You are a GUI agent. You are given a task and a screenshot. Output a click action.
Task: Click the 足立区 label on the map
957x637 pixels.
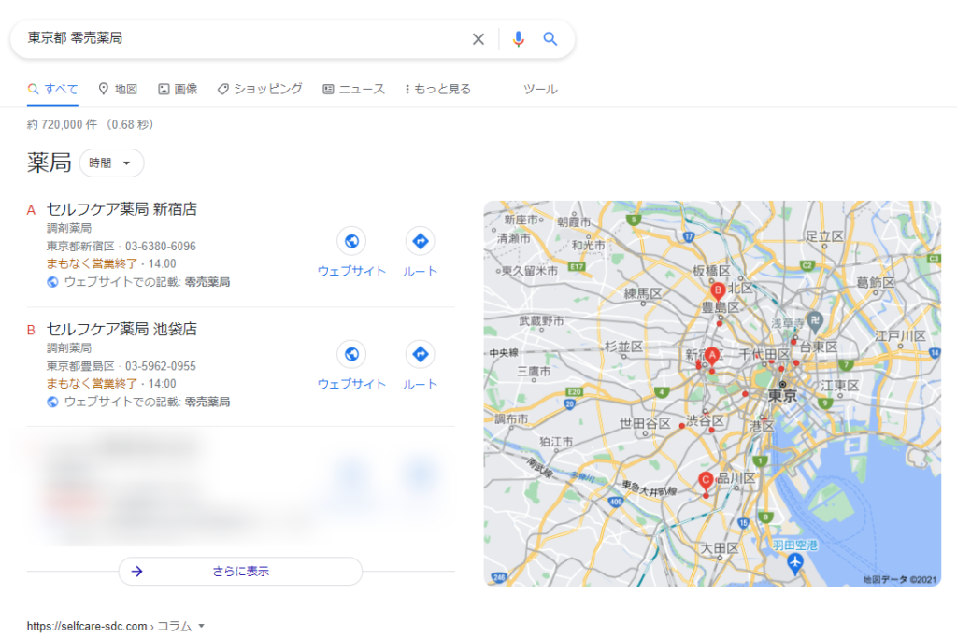(x=824, y=236)
